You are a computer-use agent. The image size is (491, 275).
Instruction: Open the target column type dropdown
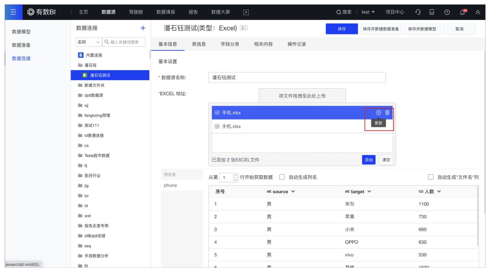(x=369, y=191)
